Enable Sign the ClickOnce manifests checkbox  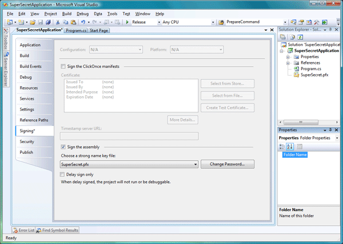coord(63,66)
